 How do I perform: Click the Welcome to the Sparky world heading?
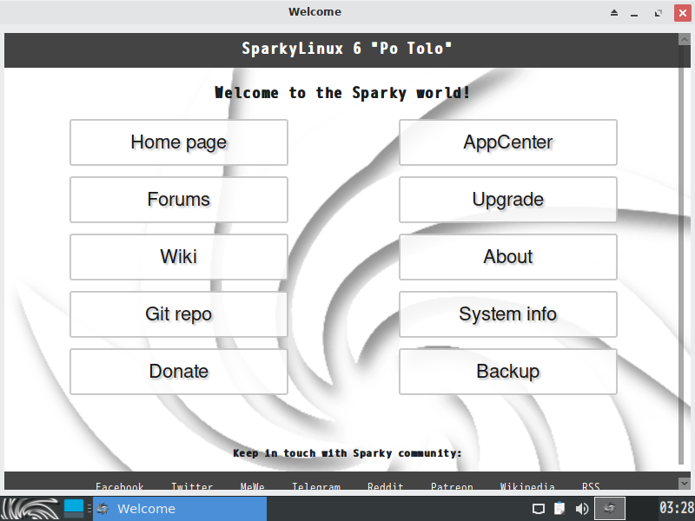point(341,93)
